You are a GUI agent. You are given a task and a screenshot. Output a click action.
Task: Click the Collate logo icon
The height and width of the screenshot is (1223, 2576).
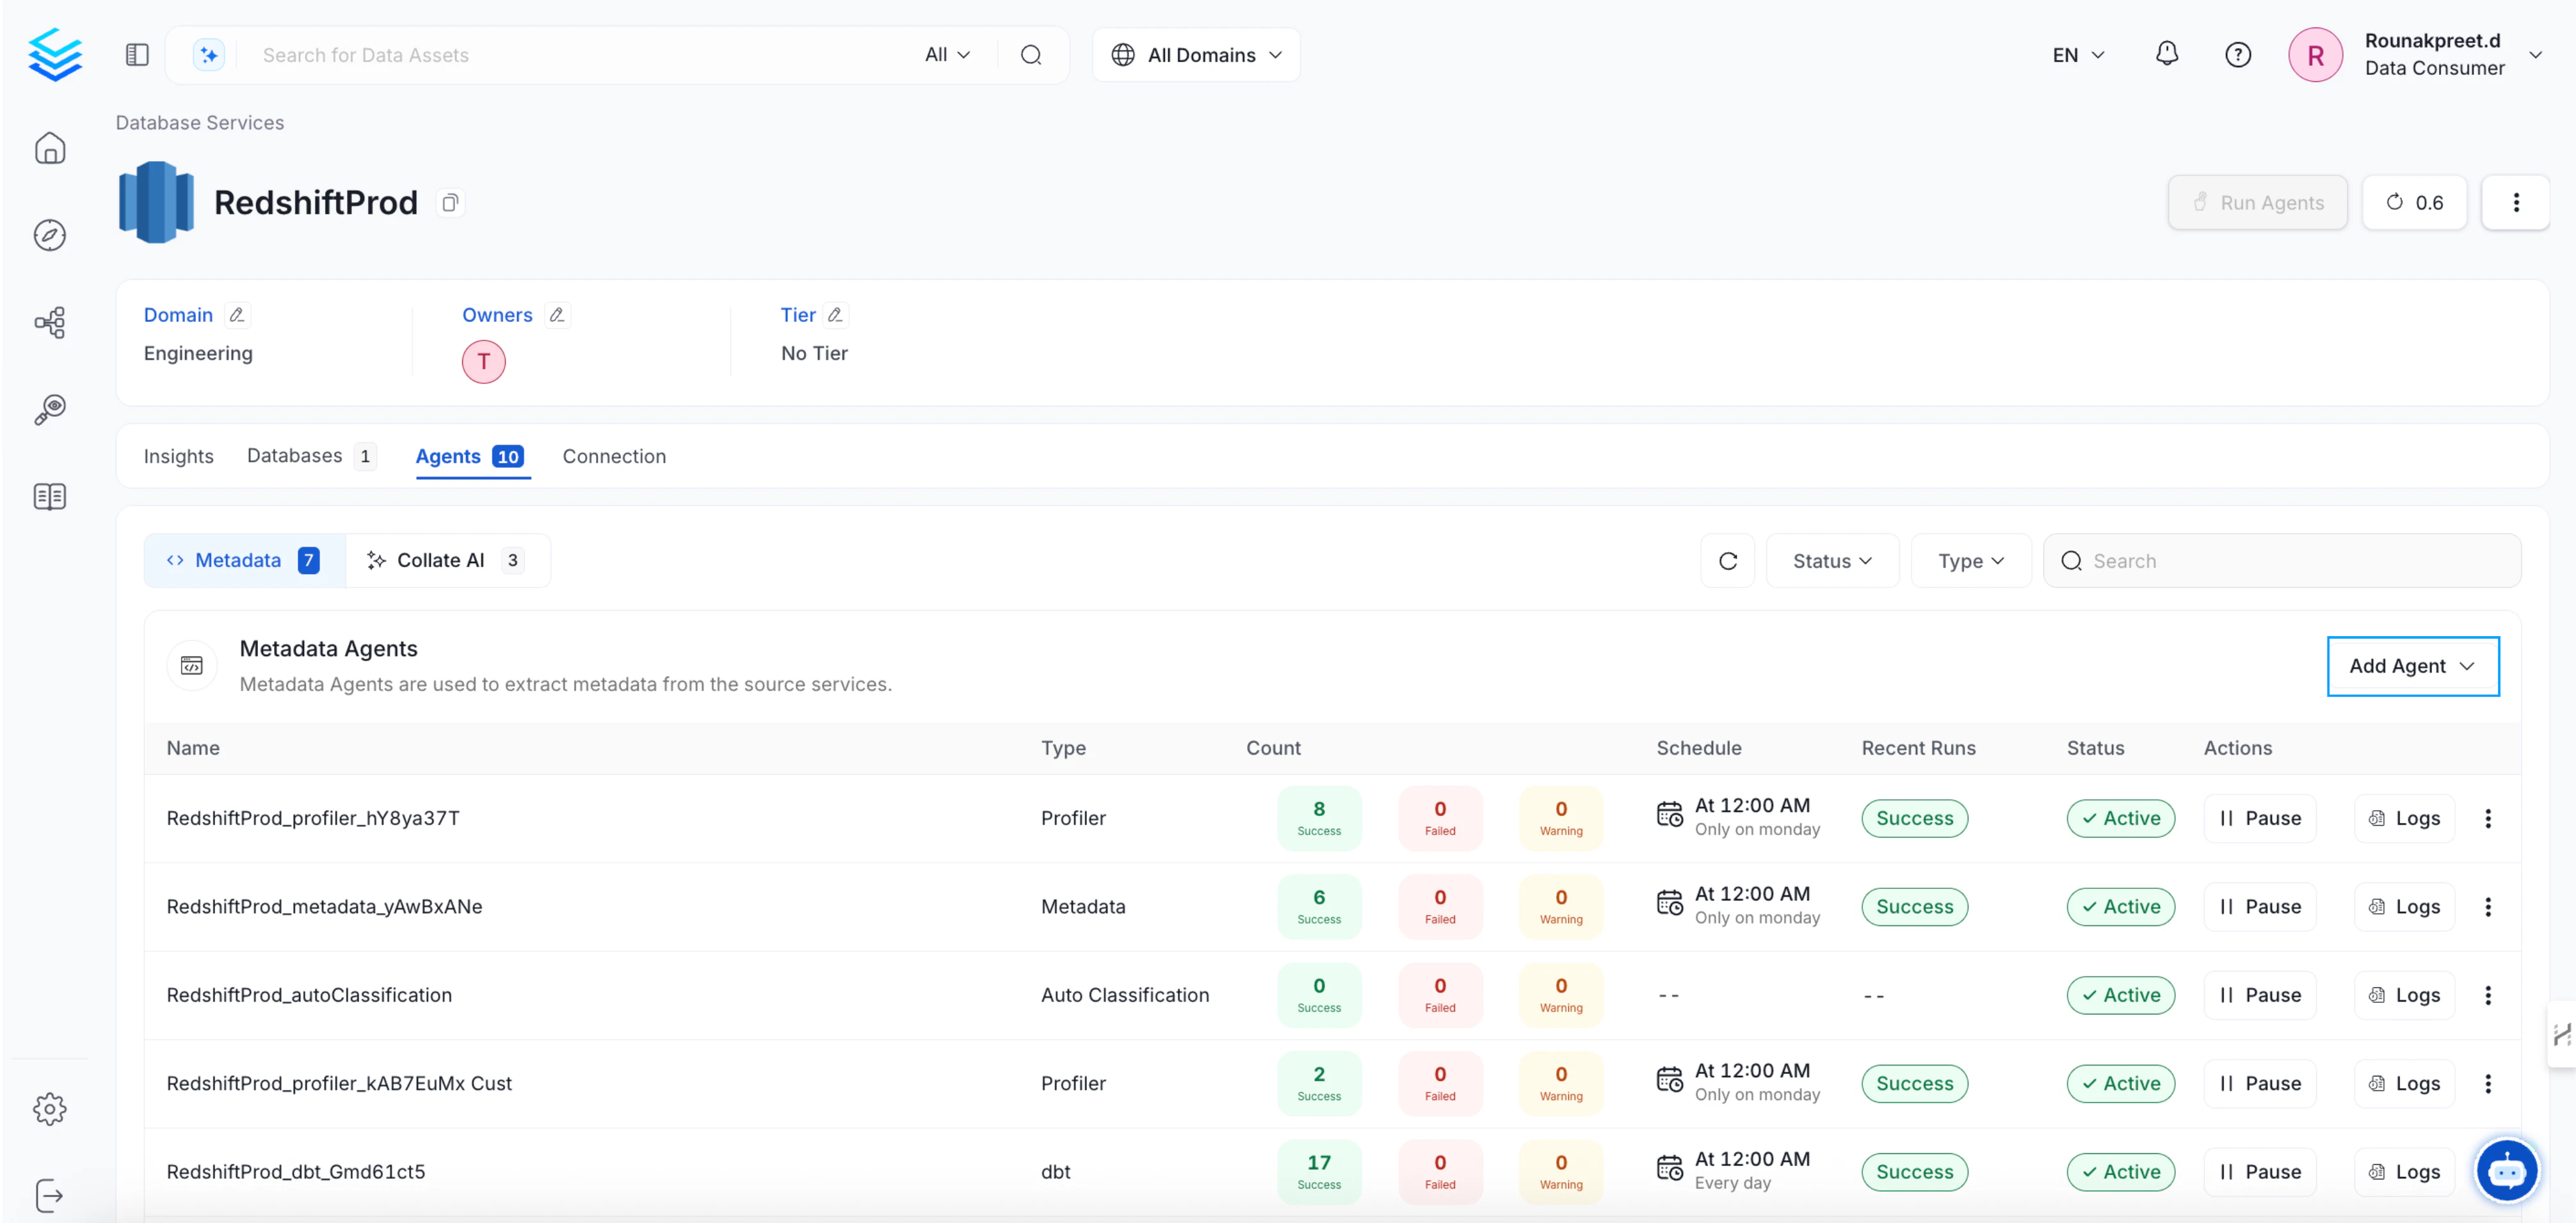55,55
